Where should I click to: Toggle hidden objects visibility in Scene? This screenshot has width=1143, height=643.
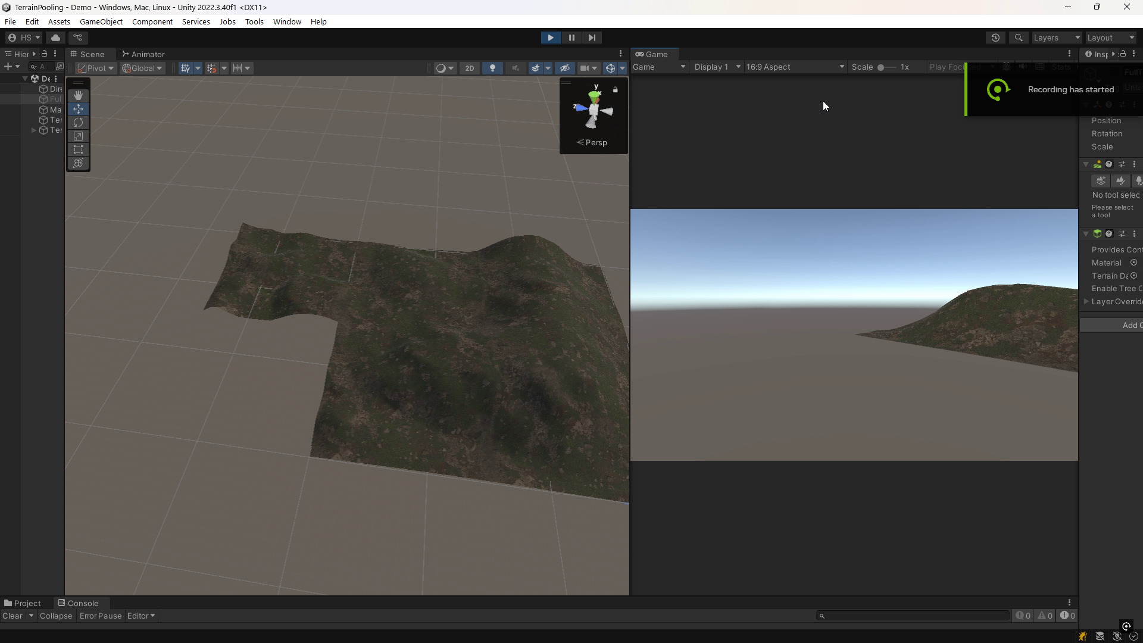click(565, 68)
